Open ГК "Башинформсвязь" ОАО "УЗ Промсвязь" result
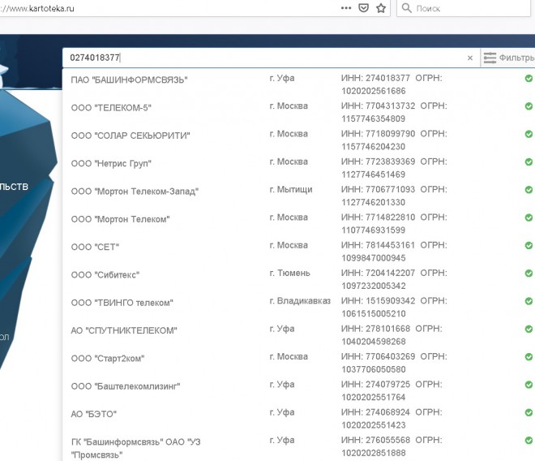The width and height of the screenshot is (535, 461). click(x=135, y=448)
